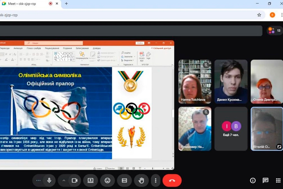Click muted mic icon on Hanna's tile
The image size is (283, 189).
tap(206, 65)
